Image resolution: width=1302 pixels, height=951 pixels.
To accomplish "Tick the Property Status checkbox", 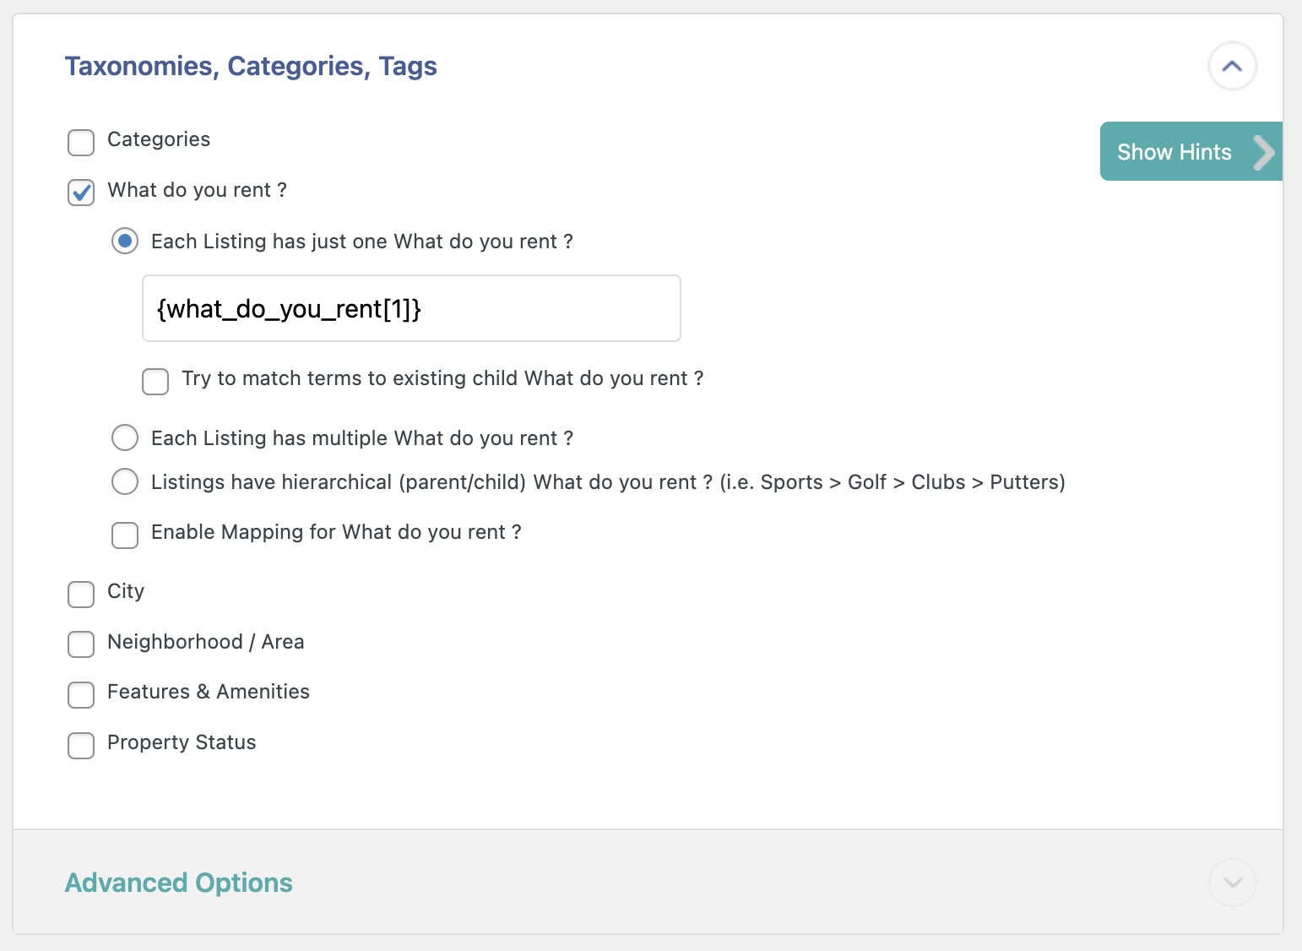I will (81, 745).
